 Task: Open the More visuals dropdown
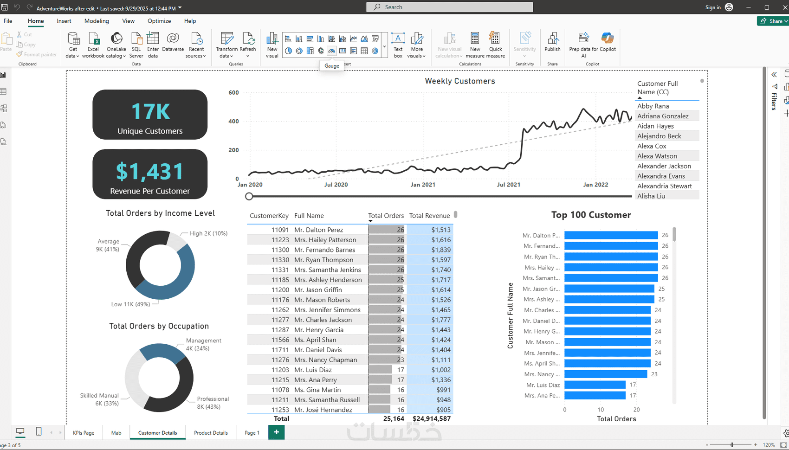point(416,45)
